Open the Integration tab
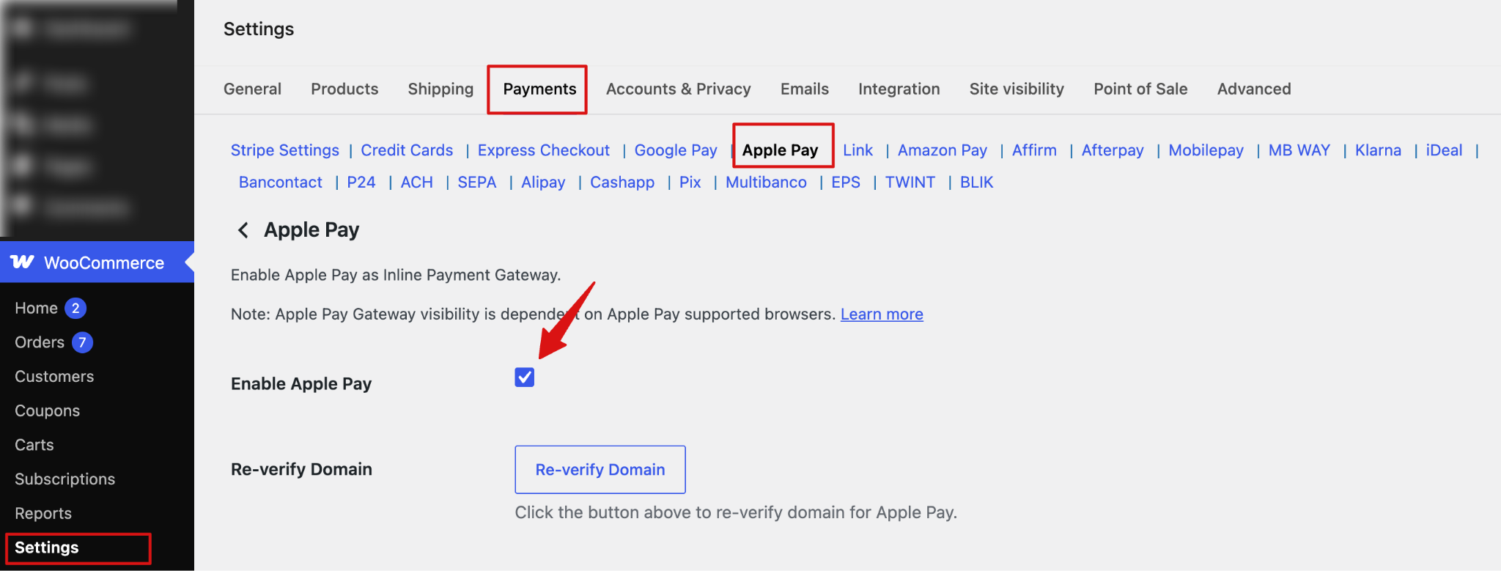This screenshot has width=1501, height=571. (899, 89)
